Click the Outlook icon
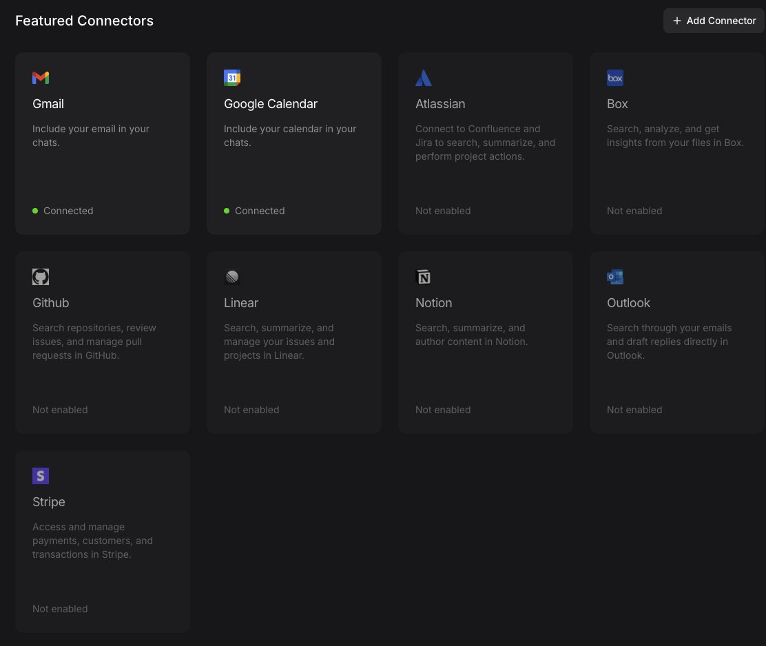 pos(615,277)
